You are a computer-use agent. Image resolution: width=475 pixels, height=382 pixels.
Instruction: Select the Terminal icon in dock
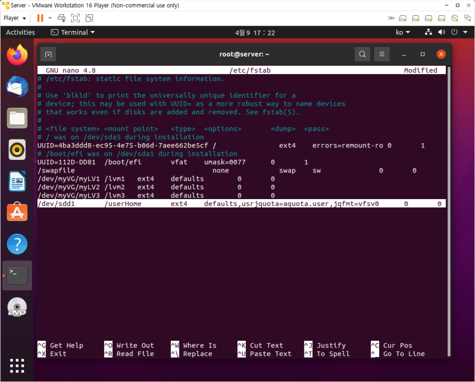click(x=17, y=275)
